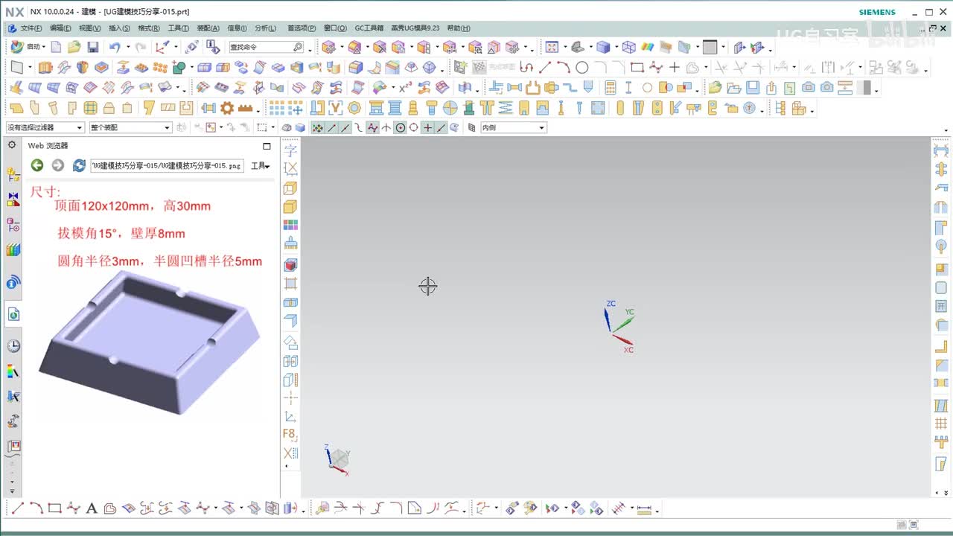Click the first camera capture icon
This screenshot has width=953, height=536.
tap(809, 87)
